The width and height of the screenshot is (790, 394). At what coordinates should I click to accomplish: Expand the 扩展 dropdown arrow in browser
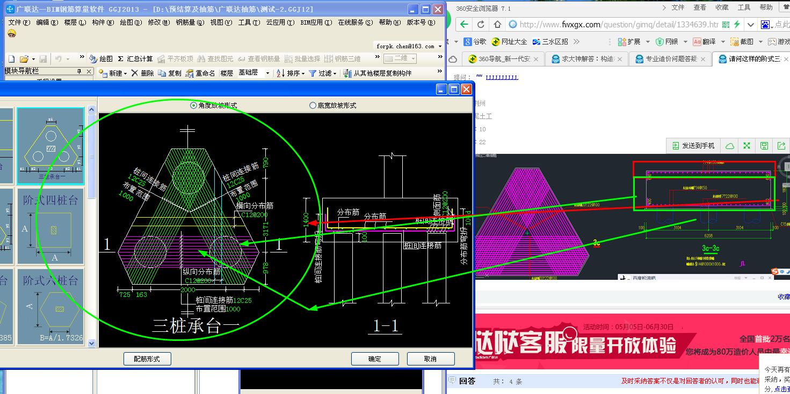pyautogui.click(x=648, y=42)
